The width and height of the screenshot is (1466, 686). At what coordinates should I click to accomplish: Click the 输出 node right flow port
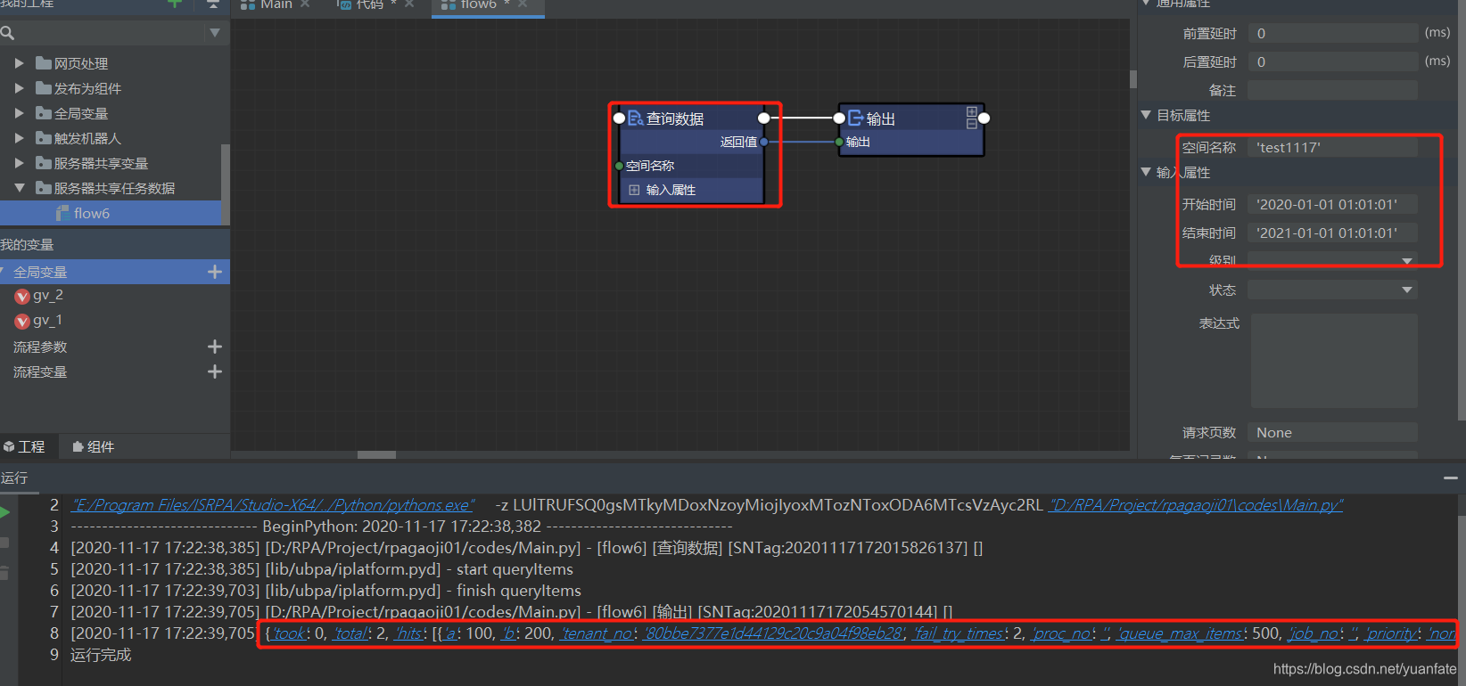tap(984, 118)
